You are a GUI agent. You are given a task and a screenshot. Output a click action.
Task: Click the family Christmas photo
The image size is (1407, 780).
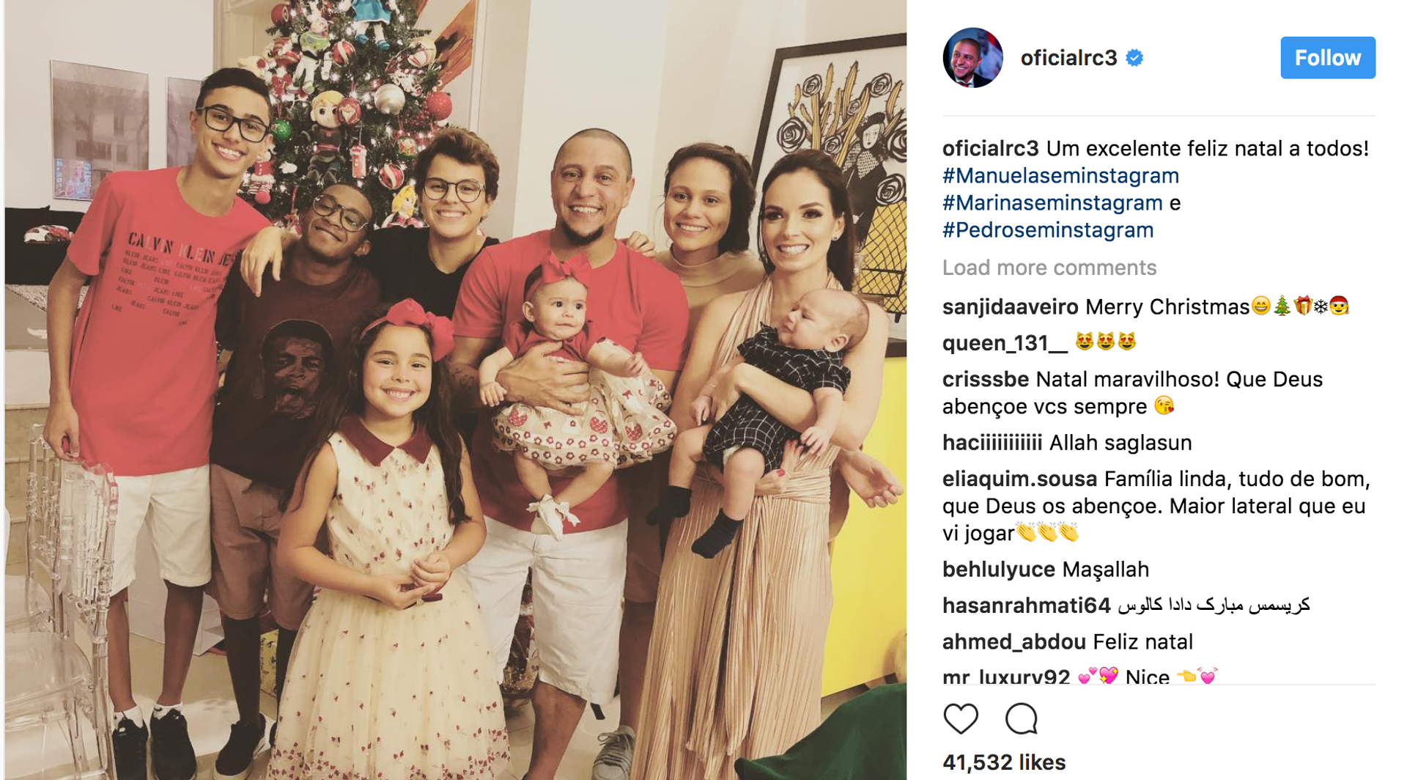[x=455, y=390]
